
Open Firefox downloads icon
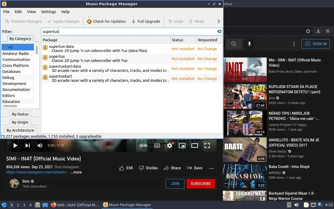(x=318, y=31)
